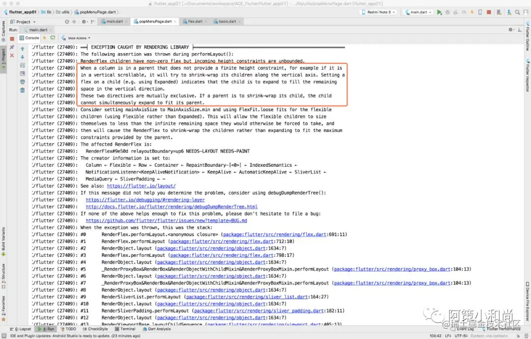Click the Run with Coverage icon
The height and width of the screenshot is (339, 531).
click(x=455, y=12)
